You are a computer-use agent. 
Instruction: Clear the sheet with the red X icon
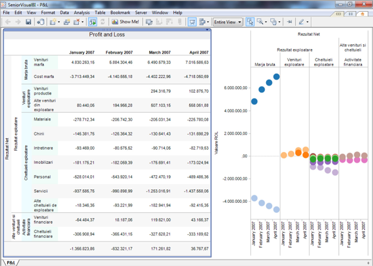[x=76, y=22]
